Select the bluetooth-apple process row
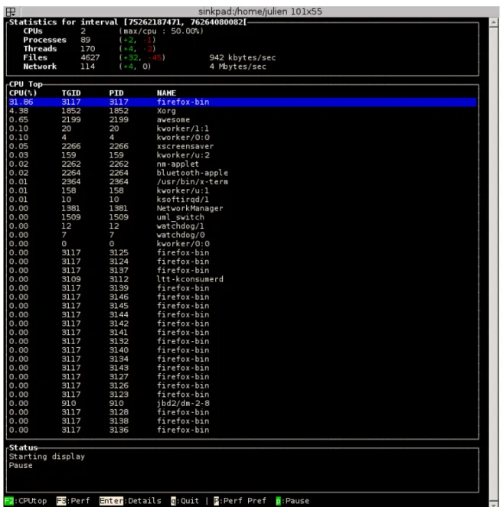 tap(243, 173)
